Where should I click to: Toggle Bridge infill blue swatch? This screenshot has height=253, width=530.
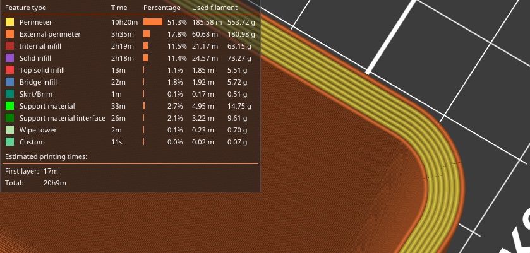click(x=10, y=82)
